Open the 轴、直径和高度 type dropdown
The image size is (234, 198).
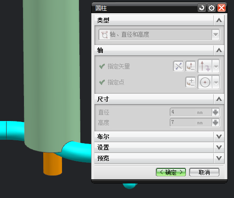(x=159, y=35)
